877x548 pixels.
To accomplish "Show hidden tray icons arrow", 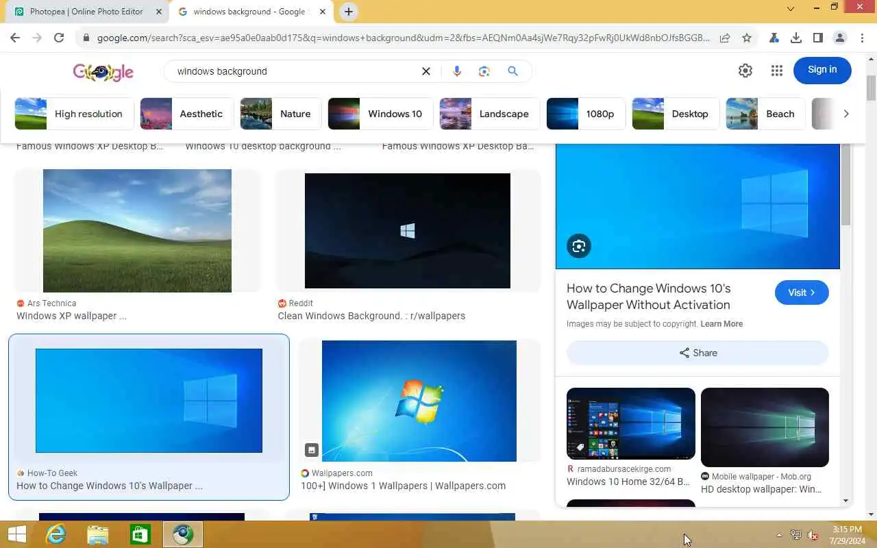I will [x=779, y=535].
